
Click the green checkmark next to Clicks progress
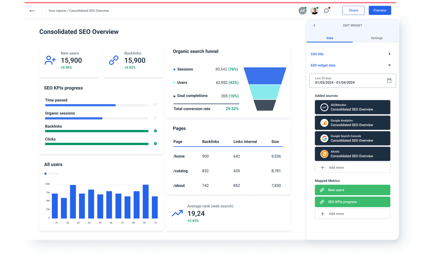coord(155,144)
